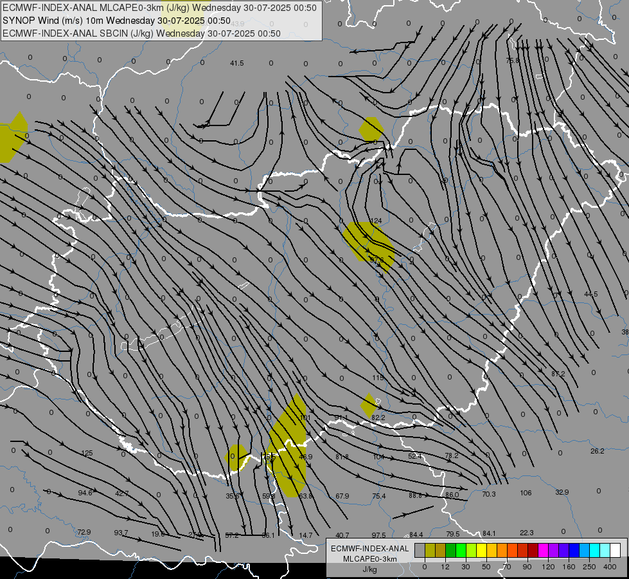
Task: Click the legend scale value 160
Action: [x=569, y=567]
